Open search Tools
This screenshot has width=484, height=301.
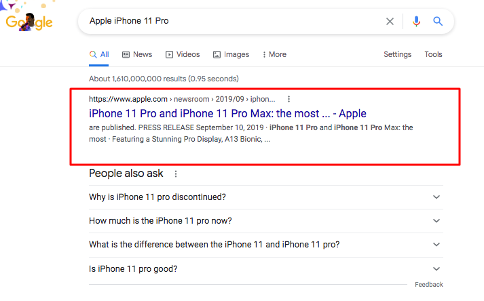(x=433, y=55)
